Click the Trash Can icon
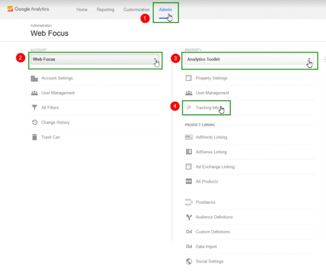Viewport: 326px width, 274px height. (34, 137)
